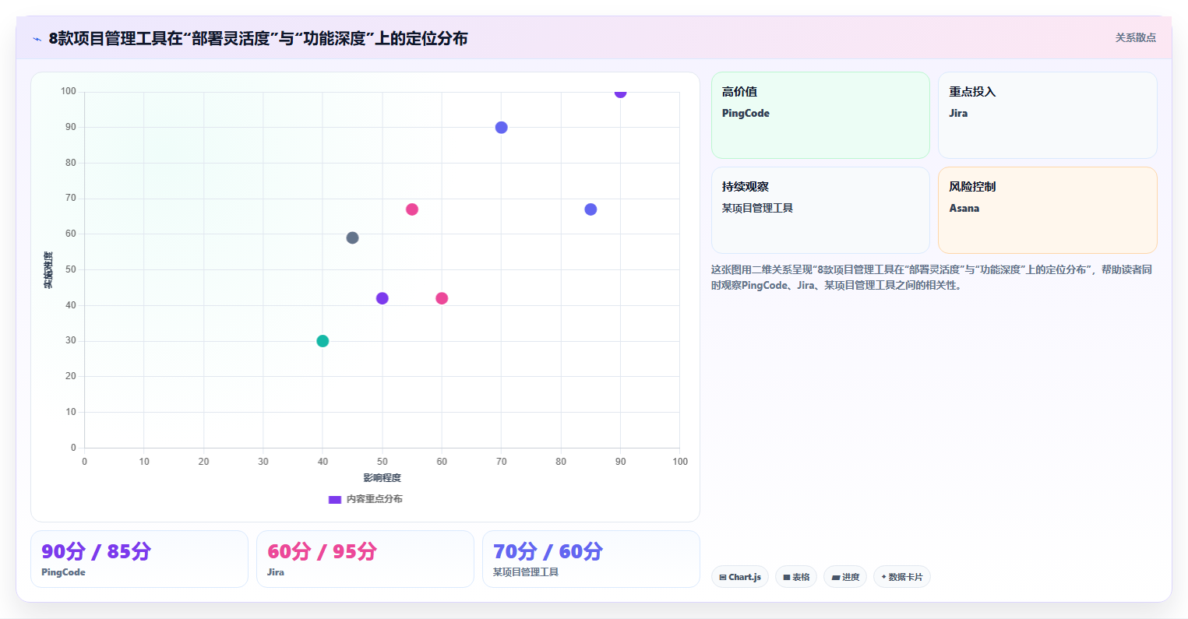Click the 60分 / 95分 score value
The width and height of the screenshot is (1188, 619).
click(x=322, y=551)
